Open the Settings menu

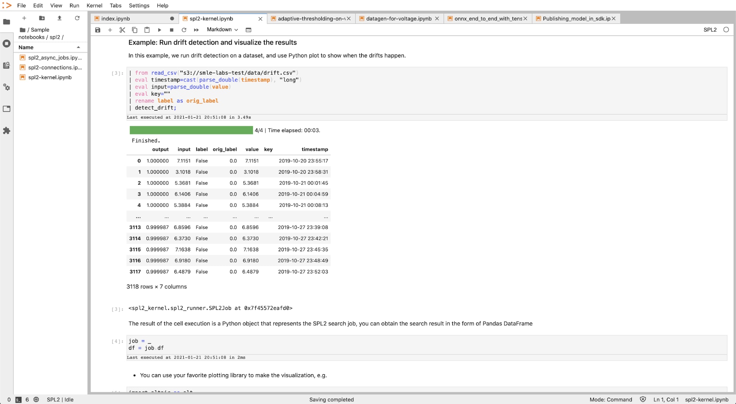(x=139, y=6)
